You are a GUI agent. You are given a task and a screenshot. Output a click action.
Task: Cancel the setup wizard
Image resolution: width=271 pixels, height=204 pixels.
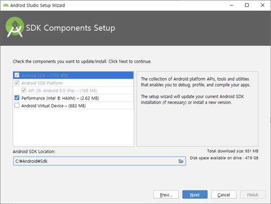click(x=224, y=194)
